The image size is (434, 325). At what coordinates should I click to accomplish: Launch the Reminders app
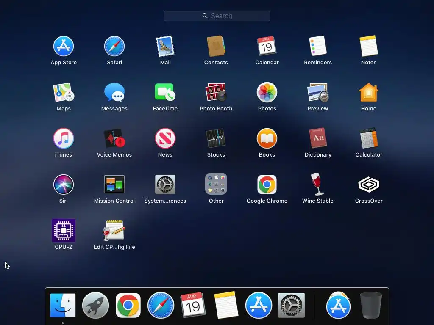coord(318,46)
